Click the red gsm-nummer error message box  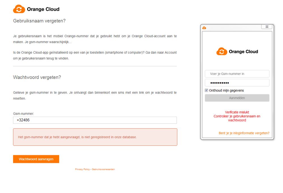coord(95,137)
